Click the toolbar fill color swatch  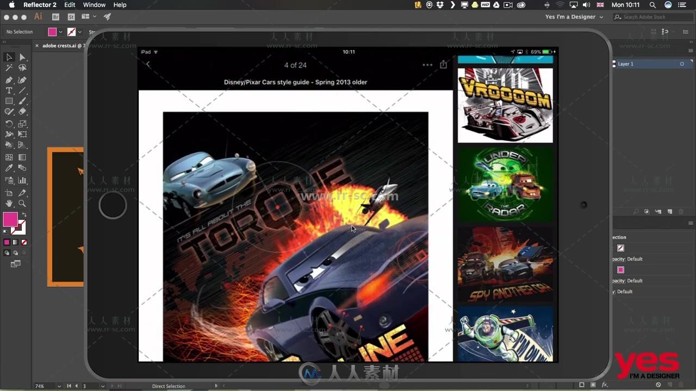(10, 219)
